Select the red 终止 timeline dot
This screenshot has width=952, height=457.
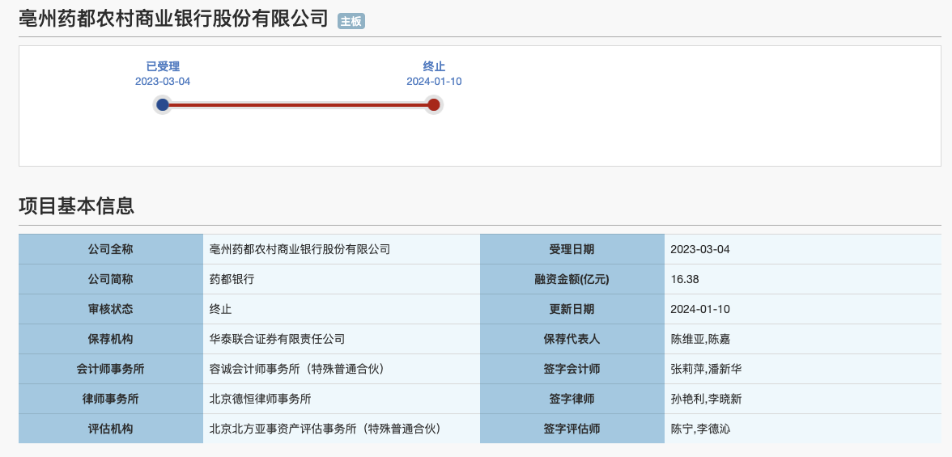pos(434,104)
